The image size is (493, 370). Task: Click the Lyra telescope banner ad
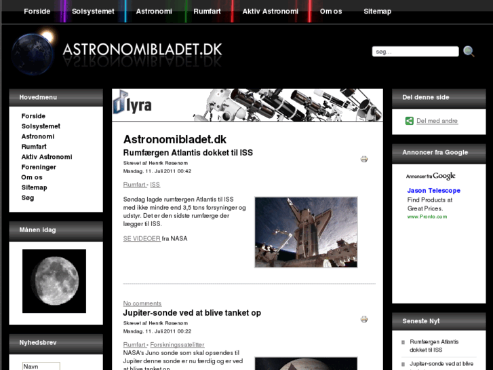point(248,105)
